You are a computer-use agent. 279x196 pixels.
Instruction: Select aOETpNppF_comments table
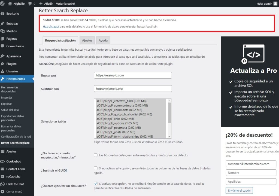[131, 110]
